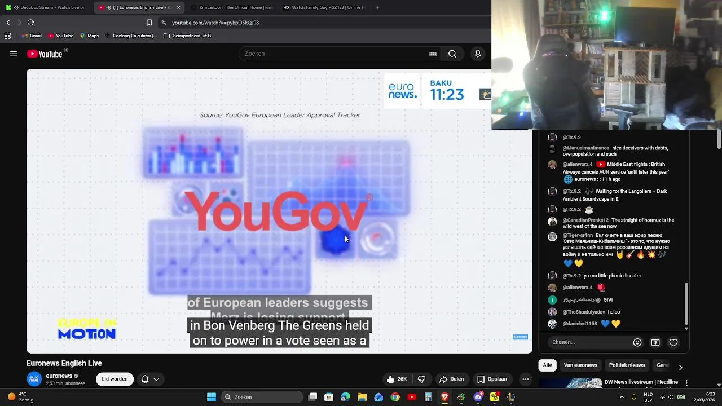
Task: Select the Alle filter chip
Action: coord(547,365)
